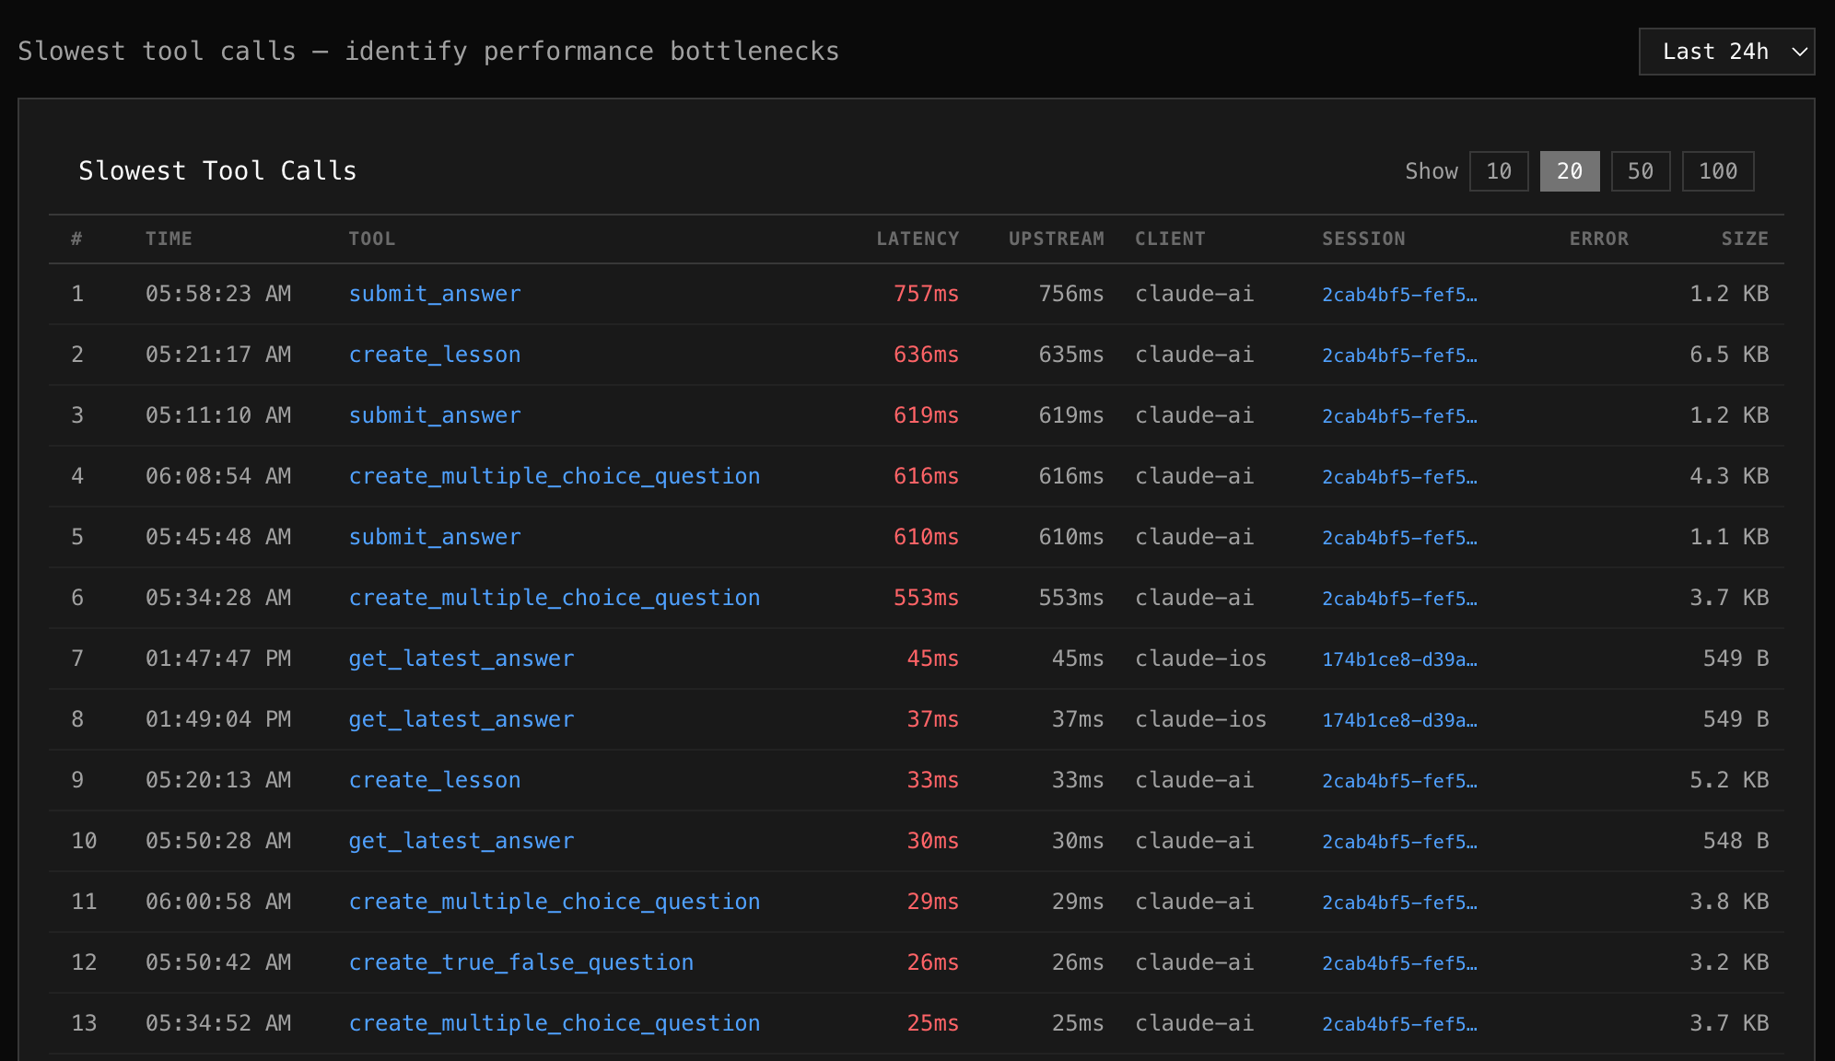Open get_latest_answer at 05:50:28 AM
Viewport: 1835px width, 1061px height.
(462, 841)
